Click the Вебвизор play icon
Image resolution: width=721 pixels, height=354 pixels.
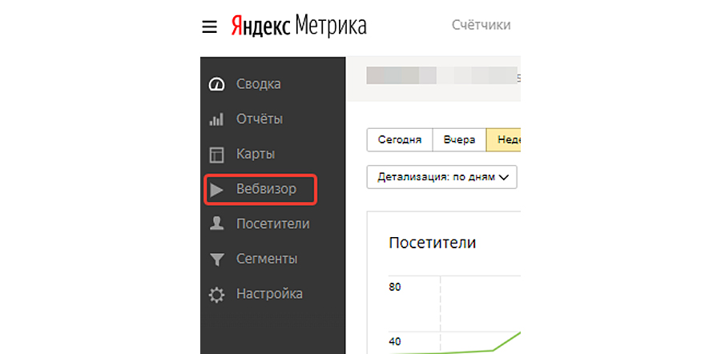(x=216, y=190)
